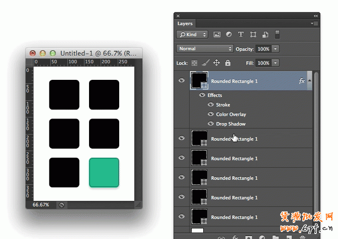Open the Opacity slider dropdown arrow
The width and height of the screenshot is (338, 239).
(276, 49)
